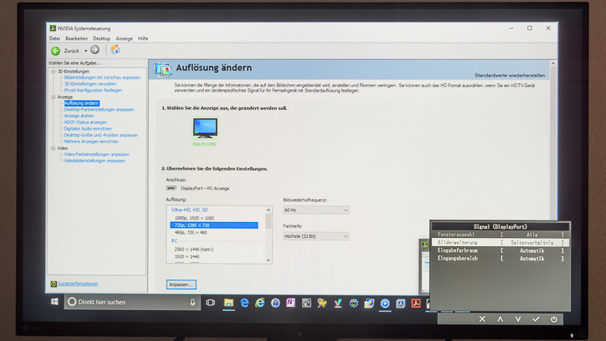Open the Anzeige menu
This screenshot has height=341, width=606.
click(x=124, y=39)
